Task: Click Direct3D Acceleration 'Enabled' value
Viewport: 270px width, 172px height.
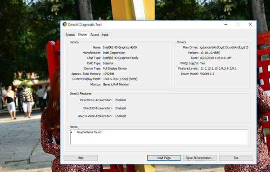Action: (121, 108)
